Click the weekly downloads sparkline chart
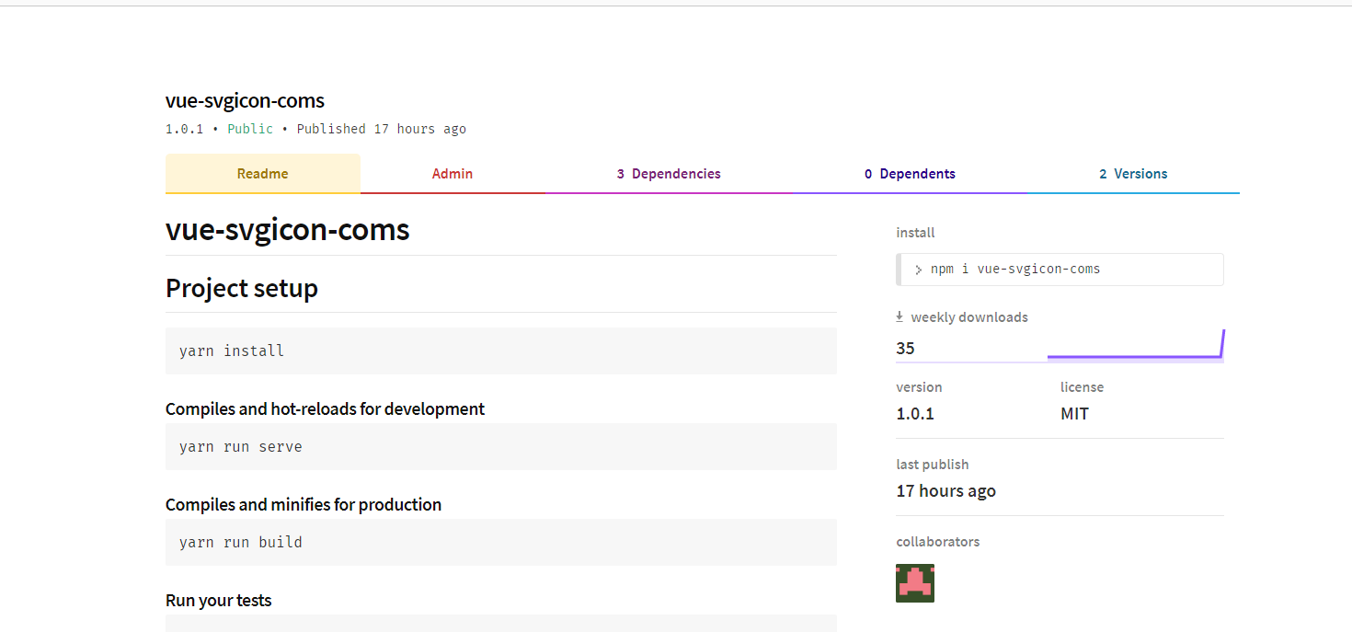 [1136, 346]
